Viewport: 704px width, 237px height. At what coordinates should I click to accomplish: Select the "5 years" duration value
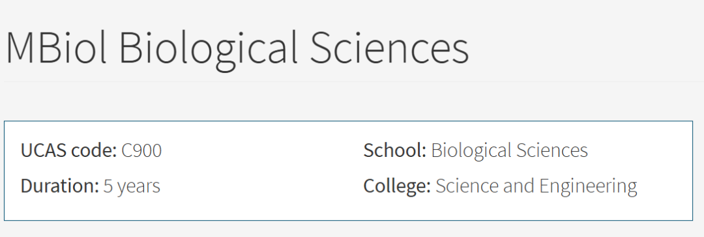132,187
